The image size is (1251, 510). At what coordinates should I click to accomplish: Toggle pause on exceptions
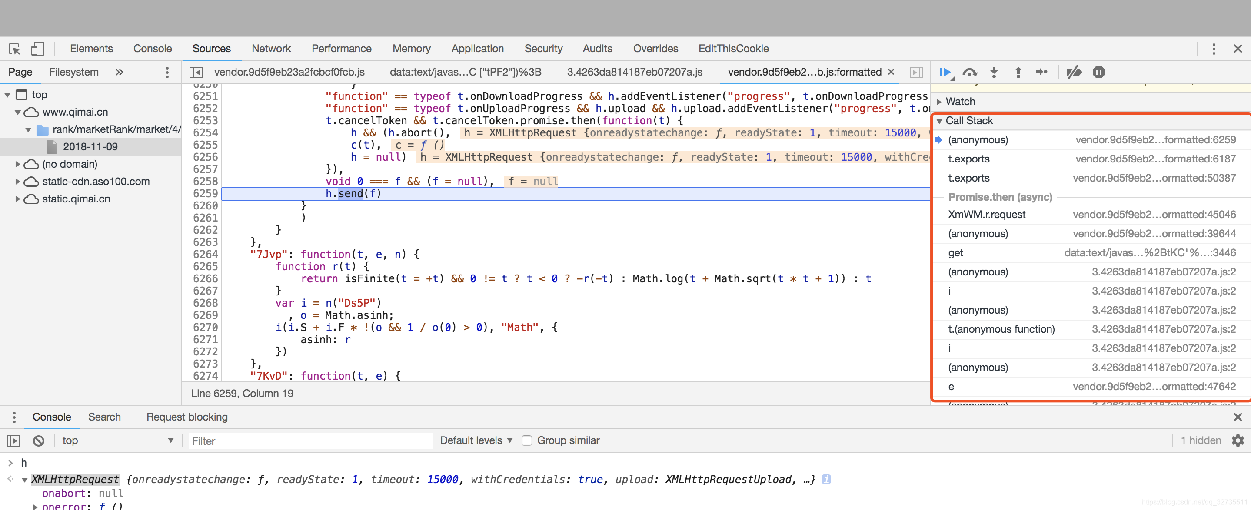click(1099, 72)
